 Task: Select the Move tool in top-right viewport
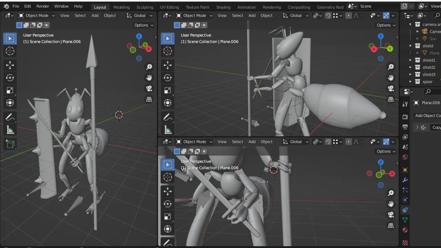168,65
